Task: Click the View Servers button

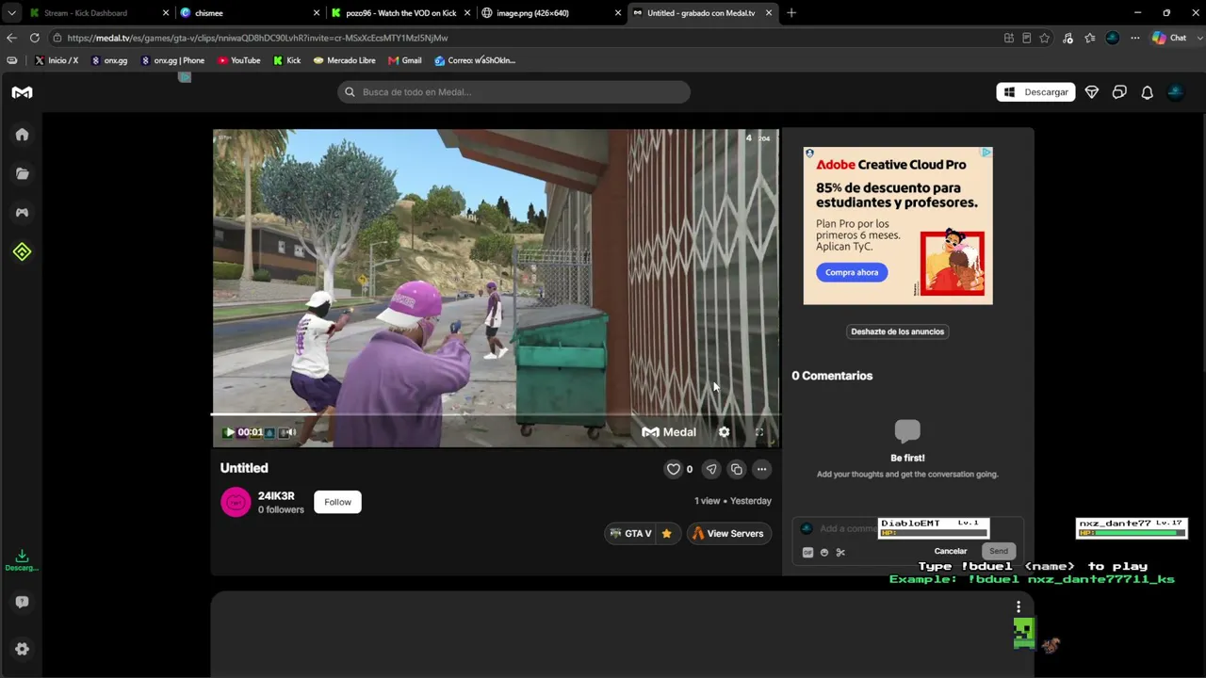Action: coord(728,534)
